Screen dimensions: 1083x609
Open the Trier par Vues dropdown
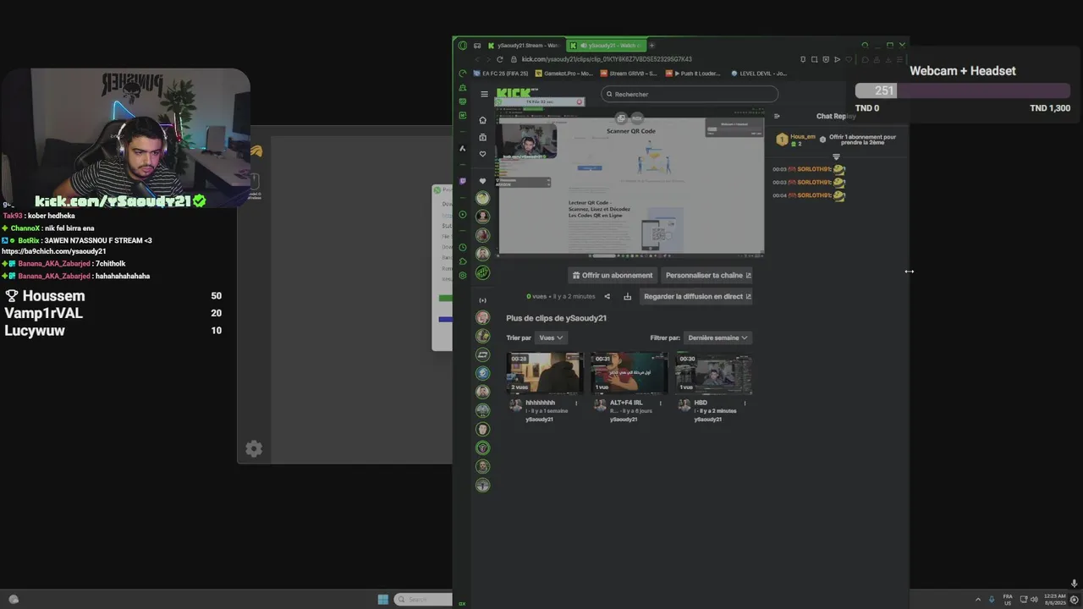[551, 337]
